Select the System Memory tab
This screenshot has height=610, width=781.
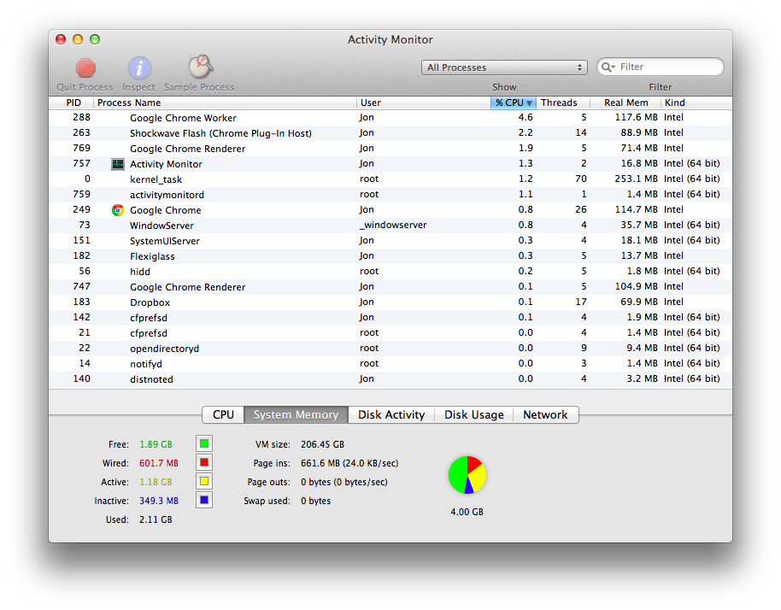tap(296, 415)
